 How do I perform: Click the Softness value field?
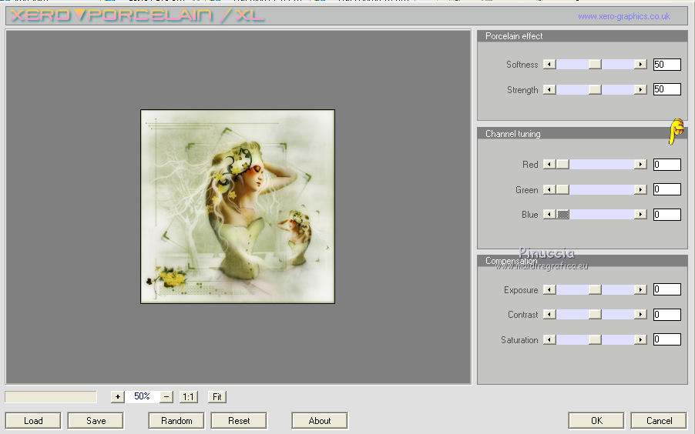point(667,64)
